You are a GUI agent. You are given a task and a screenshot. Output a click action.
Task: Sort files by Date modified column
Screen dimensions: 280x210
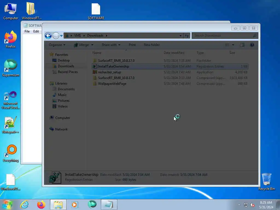pos(174,53)
